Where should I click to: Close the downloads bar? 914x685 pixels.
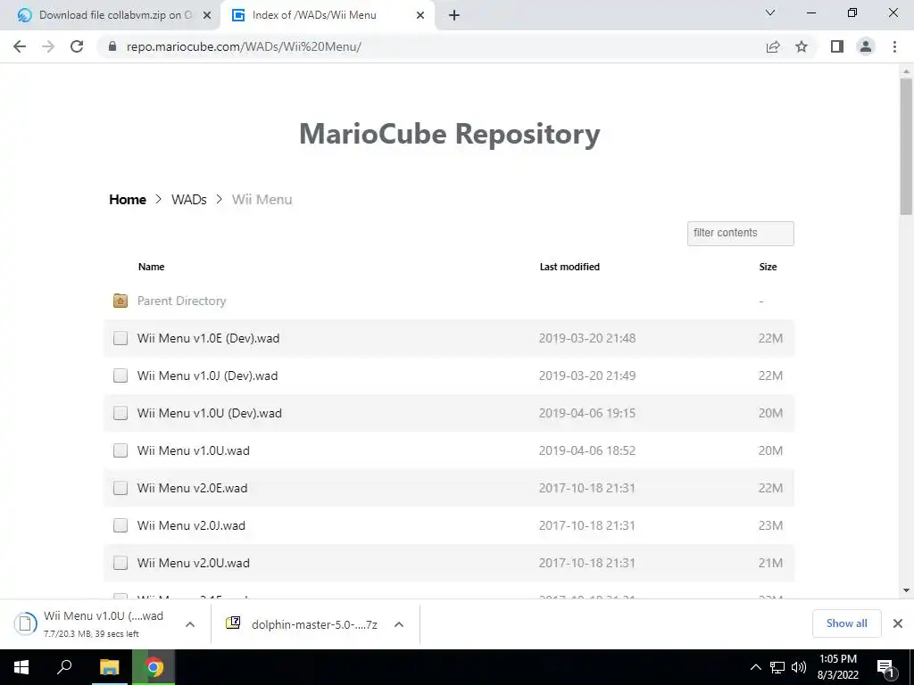pos(898,623)
